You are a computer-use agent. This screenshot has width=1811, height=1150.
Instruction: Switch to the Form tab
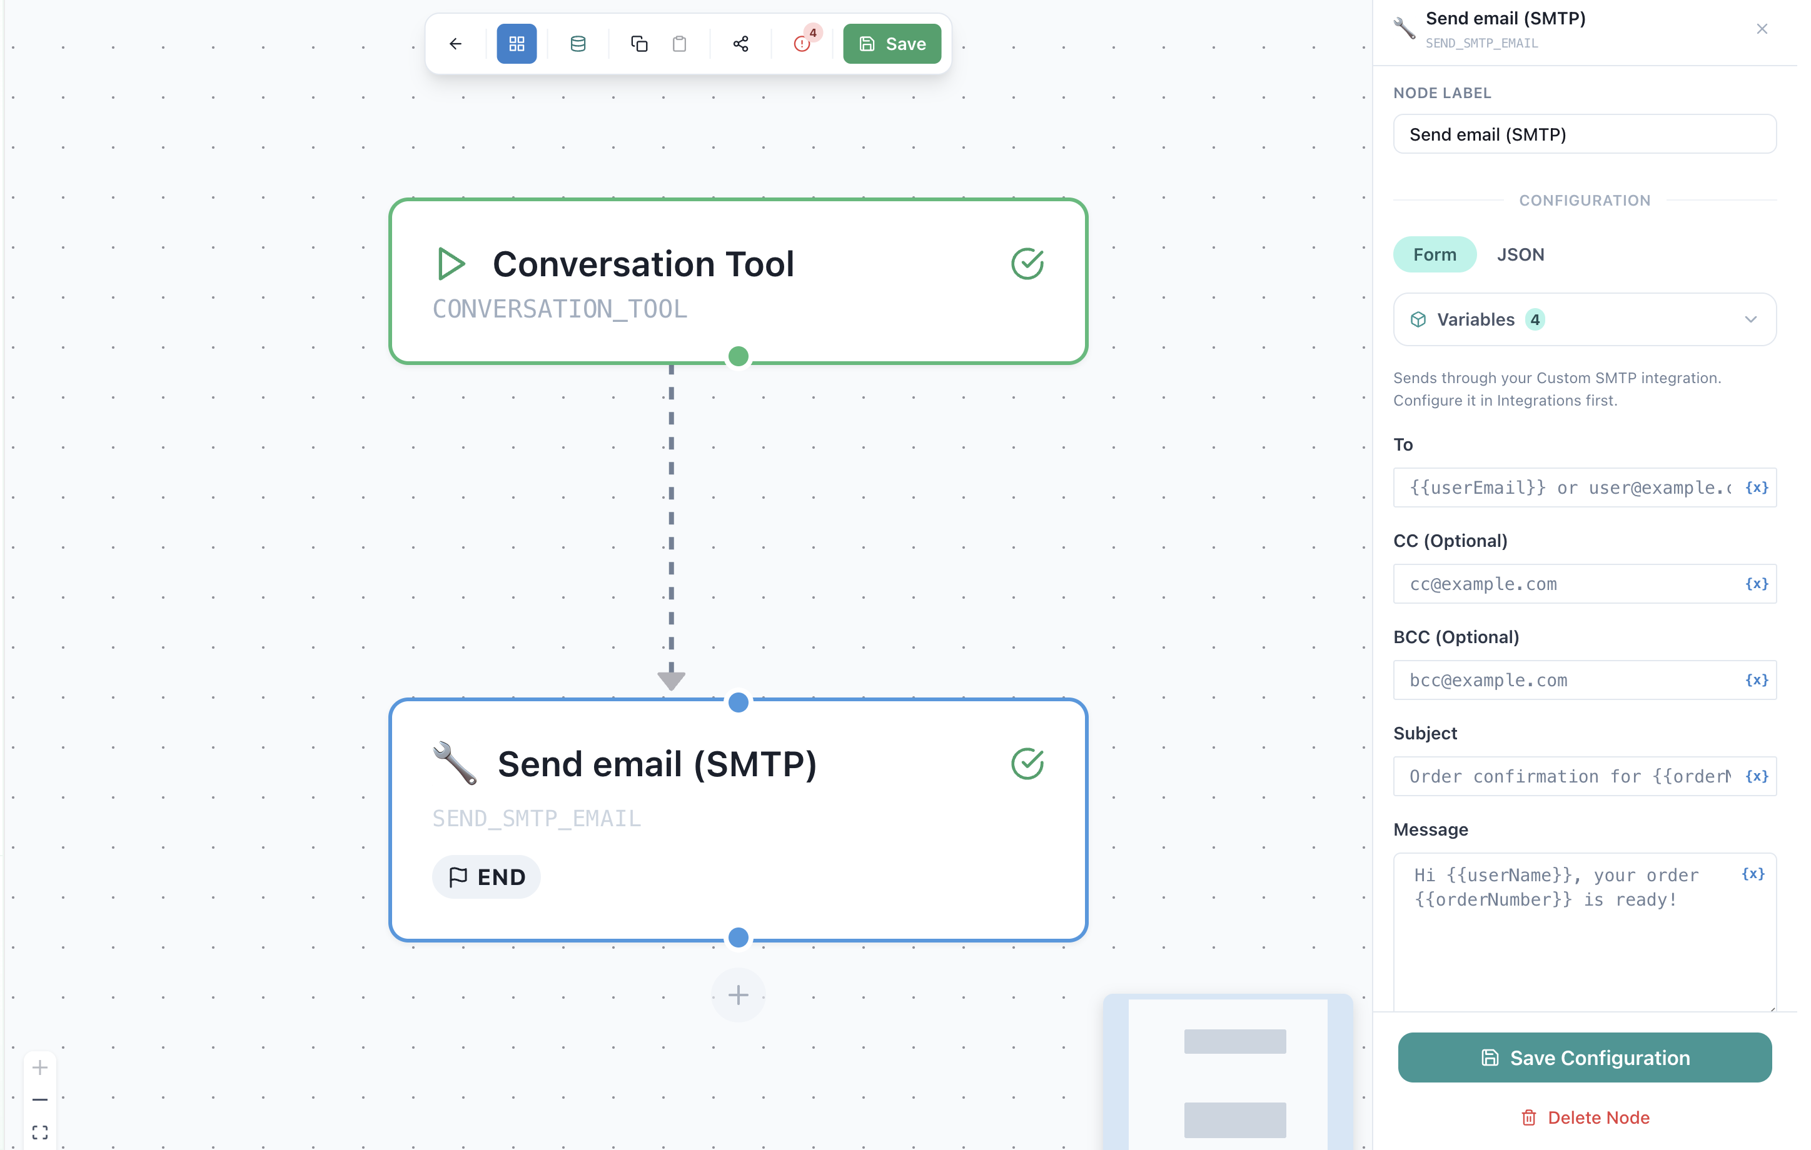[x=1434, y=255]
